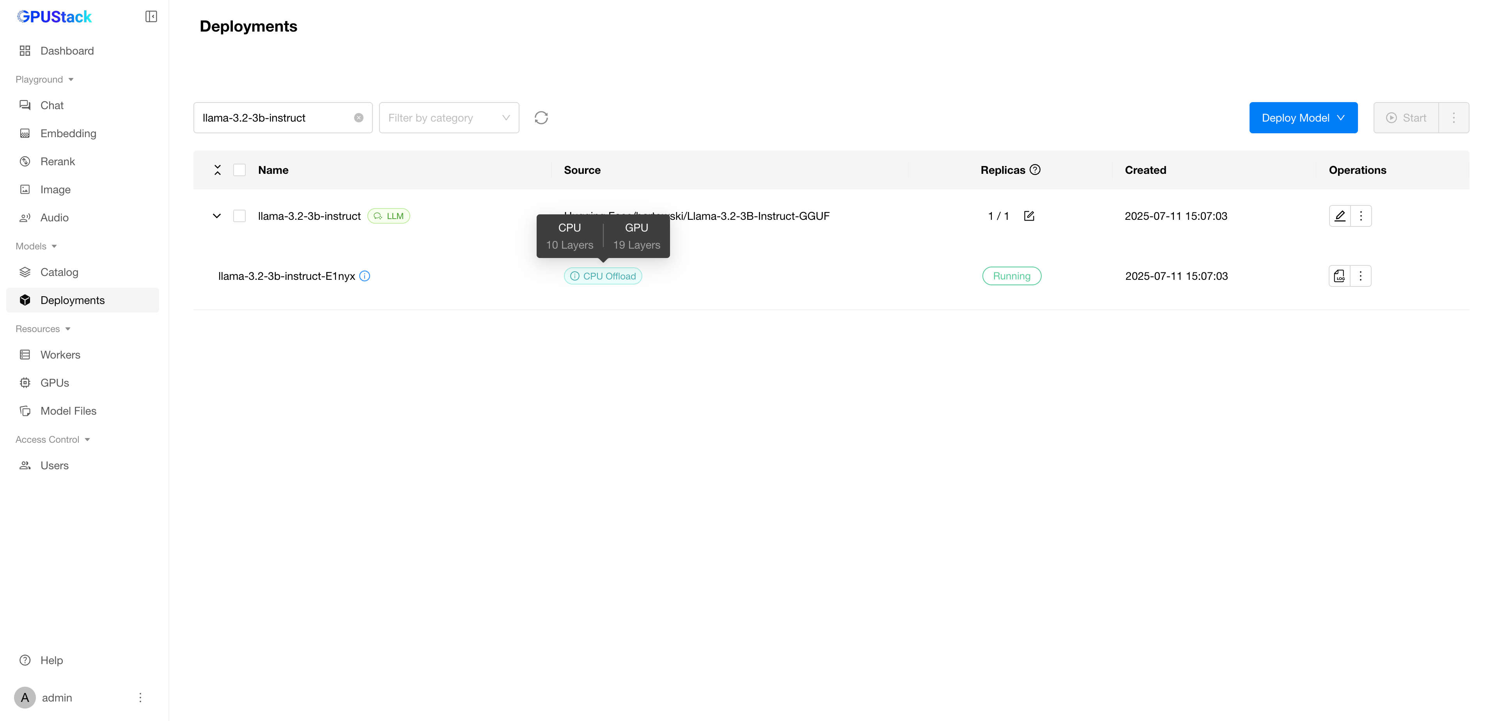Image resolution: width=1489 pixels, height=721 pixels.
Task: View logs for llama-3.2-3b-instruct-E1nyx instance
Action: (1339, 276)
